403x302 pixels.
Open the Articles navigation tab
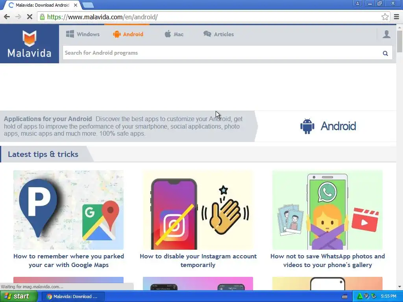[218, 34]
